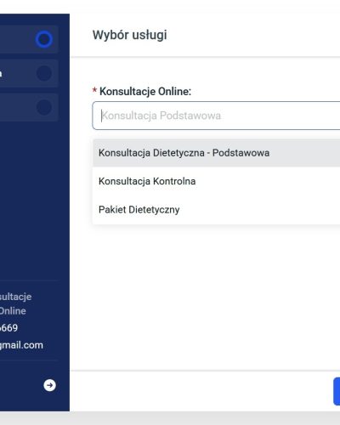The width and height of the screenshot is (340, 425).
Task: Click the blue button at bottom right
Action: (x=337, y=391)
